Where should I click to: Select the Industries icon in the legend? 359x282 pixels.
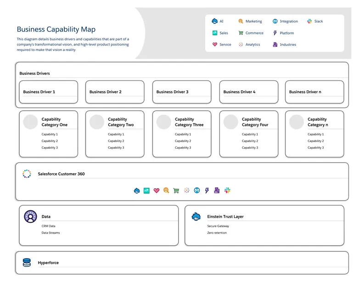pyautogui.click(x=275, y=45)
